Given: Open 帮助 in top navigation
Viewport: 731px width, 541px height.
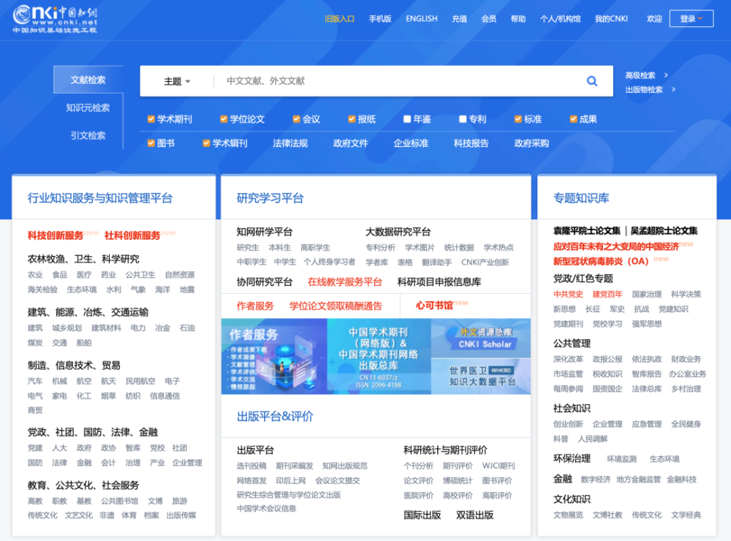Looking at the screenshot, I should (518, 19).
